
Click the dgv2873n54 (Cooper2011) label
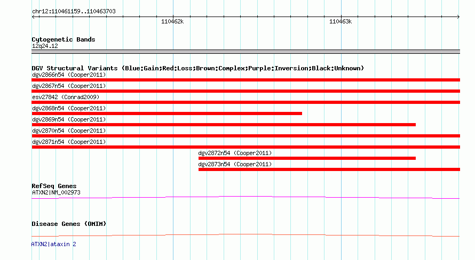pyautogui.click(x=235, y=164)
